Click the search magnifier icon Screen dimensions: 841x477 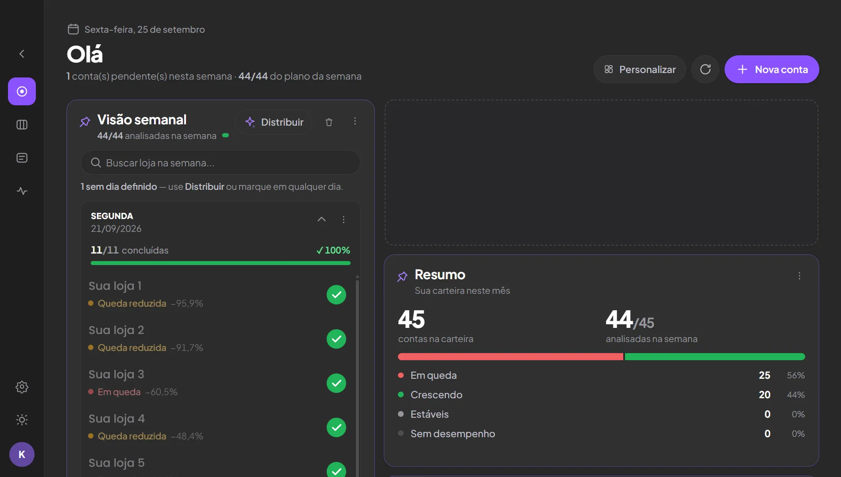tap(96, 163)
